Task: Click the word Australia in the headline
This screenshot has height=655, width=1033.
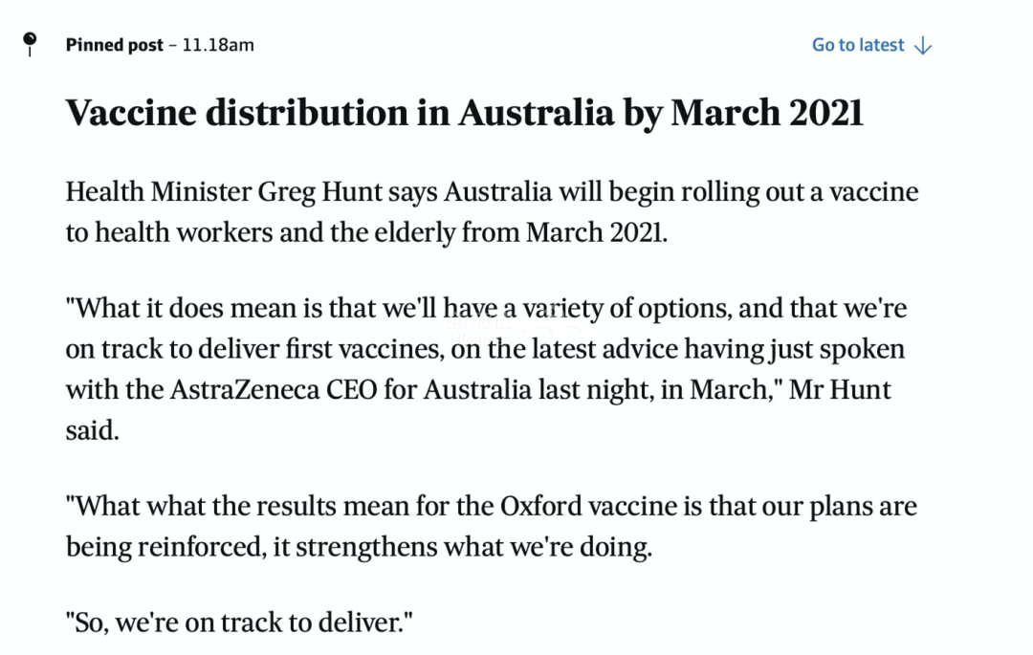Action: (537, 113)
